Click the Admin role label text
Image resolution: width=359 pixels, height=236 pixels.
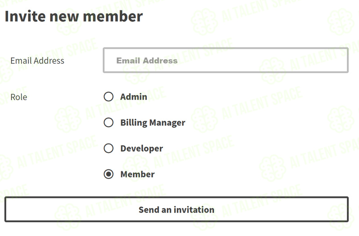[x=134, y=97]
